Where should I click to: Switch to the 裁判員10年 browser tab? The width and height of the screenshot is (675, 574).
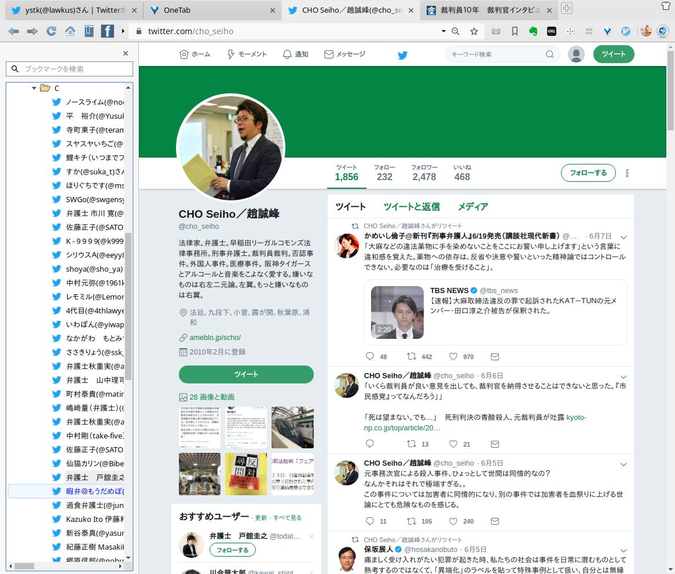[489, 10]
